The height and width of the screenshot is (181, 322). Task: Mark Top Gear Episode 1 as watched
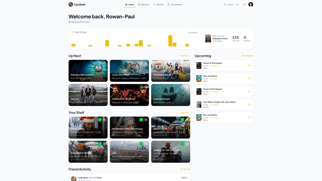coord(100,87)
